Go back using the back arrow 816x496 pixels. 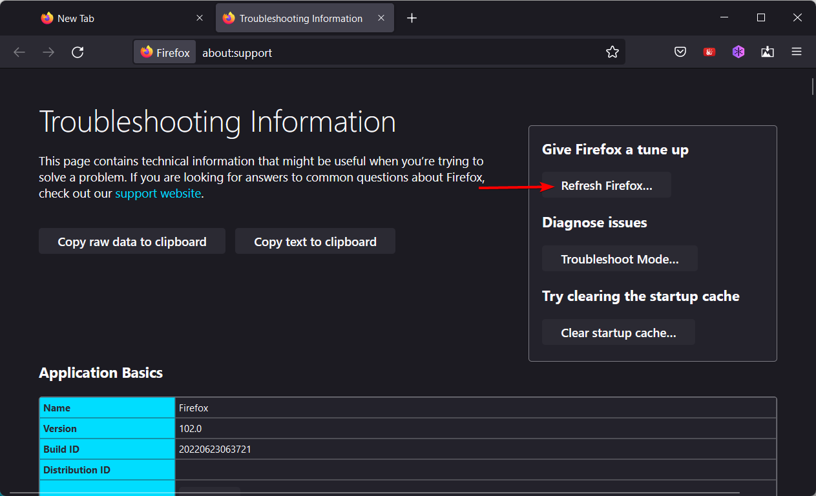click(19, 52)
